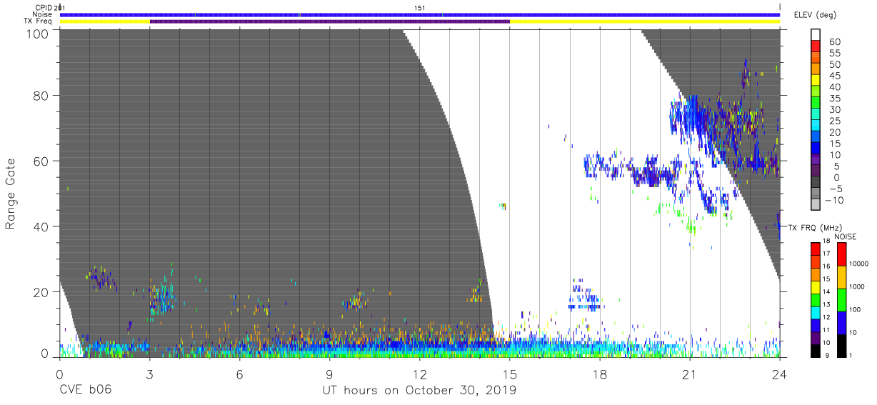Image resolution: width=877 pixels, height=405 pixels.
Task: Click the '151' CPID value at top
Action: pos(420,8)
